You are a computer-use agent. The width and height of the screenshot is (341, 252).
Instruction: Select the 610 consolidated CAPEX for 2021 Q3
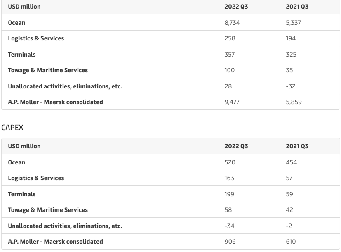(291, 242)
